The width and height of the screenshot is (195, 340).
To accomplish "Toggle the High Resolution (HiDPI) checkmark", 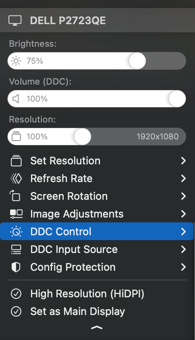I will pos(16,294).
